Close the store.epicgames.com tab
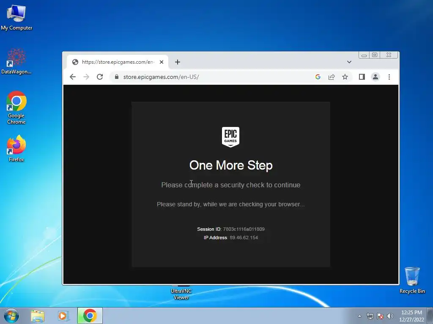Image resolution: width=433 pixels, height=324 pixels. tap(162, 62)
